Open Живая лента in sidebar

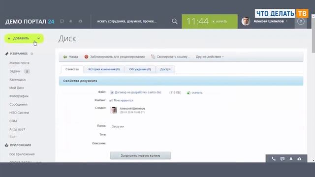pyautogui.click(x=19, y=63)
